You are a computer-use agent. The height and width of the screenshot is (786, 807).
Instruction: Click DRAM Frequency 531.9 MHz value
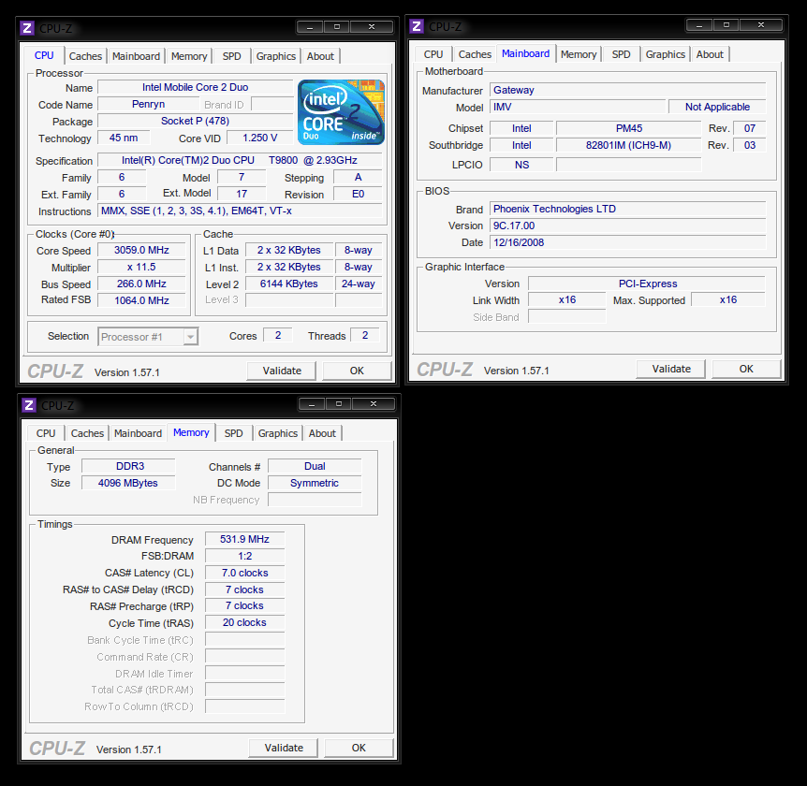click(244, 539)
